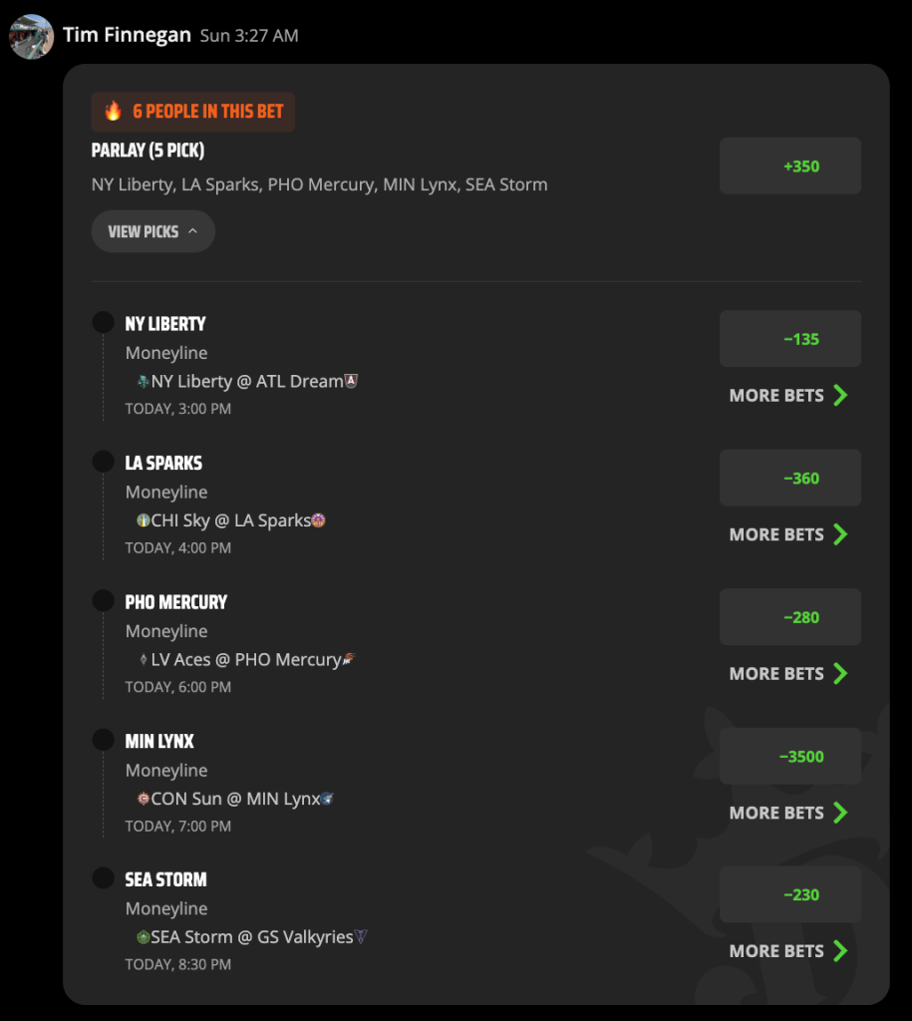Viewport: 912px width, 1021px height.
Task: Click the -360 LA Sparks odds button
Action: click(x=790, y=478)
